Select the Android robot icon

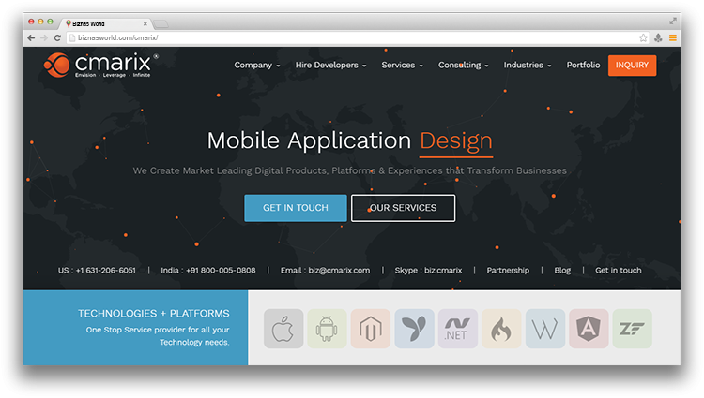click(327, 329)
